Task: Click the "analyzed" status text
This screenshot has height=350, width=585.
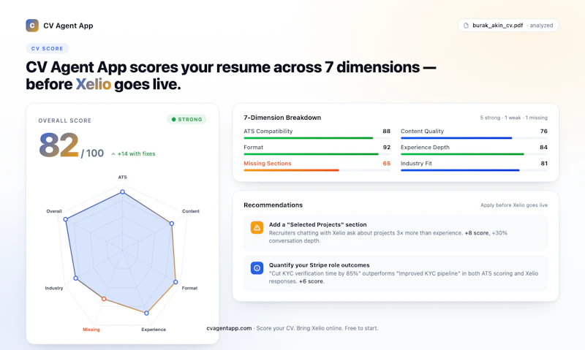Action: tap(541, 26)
